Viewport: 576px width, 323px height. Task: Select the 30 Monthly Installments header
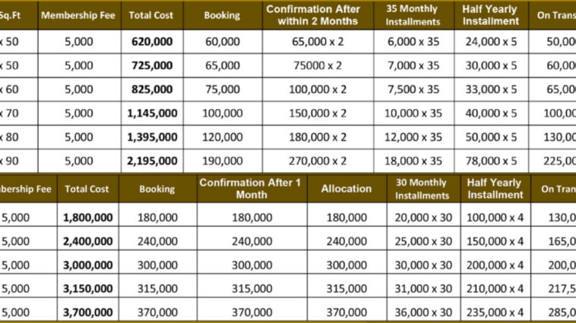click(423, 189)
